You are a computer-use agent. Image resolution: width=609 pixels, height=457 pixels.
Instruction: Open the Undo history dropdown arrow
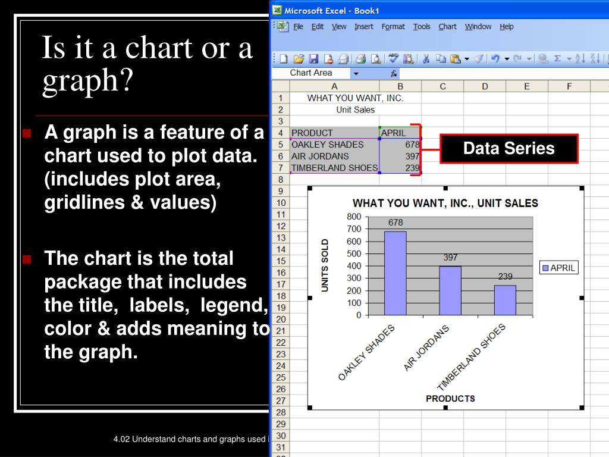507,60
